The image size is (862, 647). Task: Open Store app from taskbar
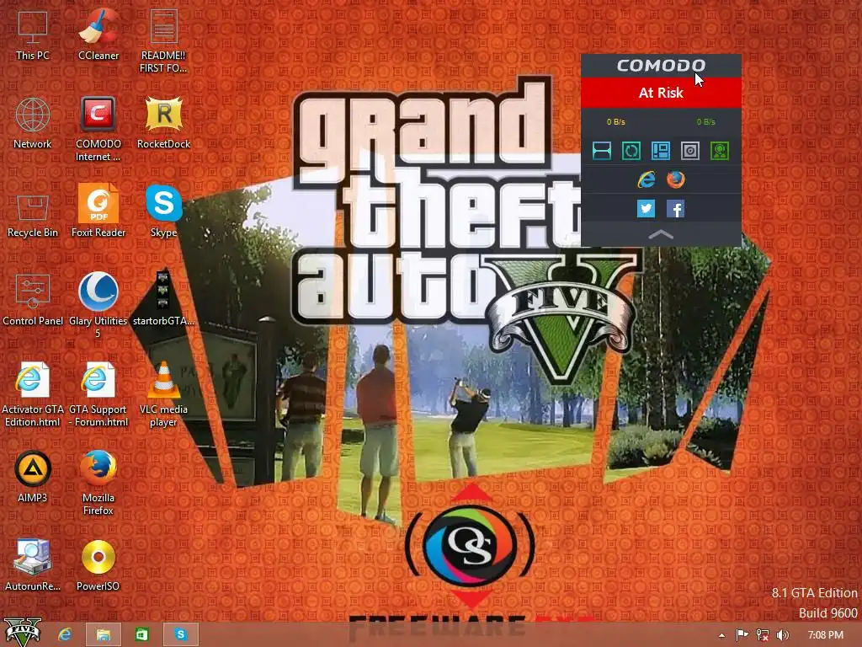[x=141, y=635]
